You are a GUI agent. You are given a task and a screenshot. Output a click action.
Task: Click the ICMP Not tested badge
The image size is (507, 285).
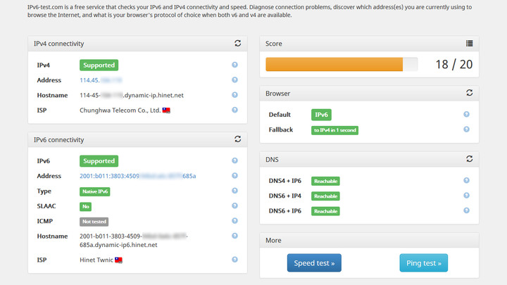[94, 221]
